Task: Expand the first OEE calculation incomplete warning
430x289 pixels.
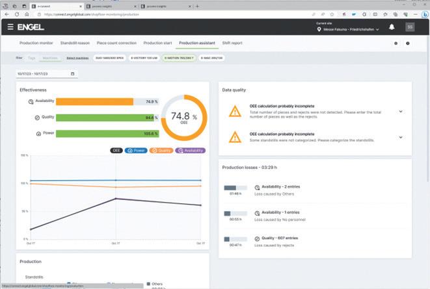Action: tap(401, 112)
